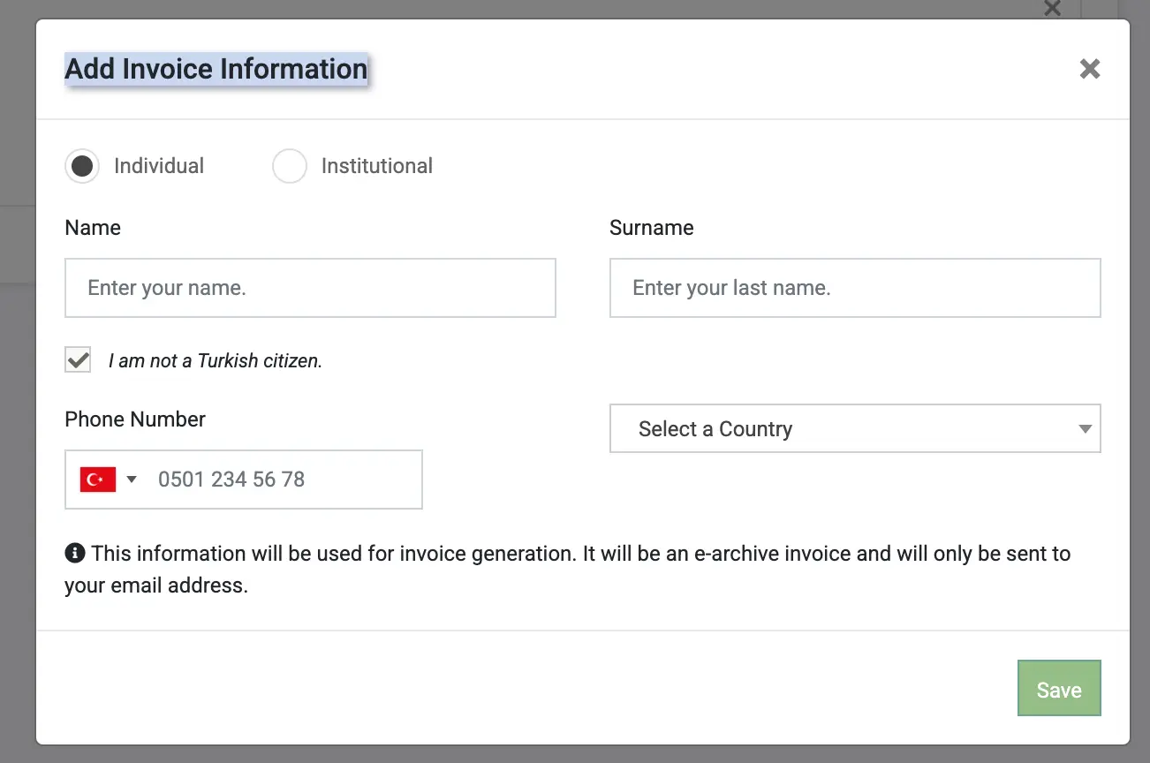Click the invoice generation notice text
The width and height of the screenshot is (1150, 763).
click(568, 570)
